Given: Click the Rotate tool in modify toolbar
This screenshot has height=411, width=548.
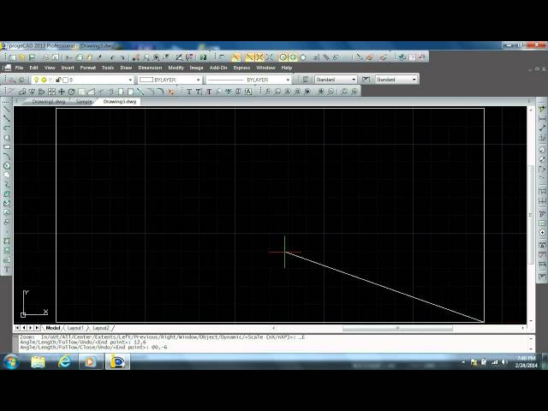Looking at the screenshot, I should coord(71,92).
